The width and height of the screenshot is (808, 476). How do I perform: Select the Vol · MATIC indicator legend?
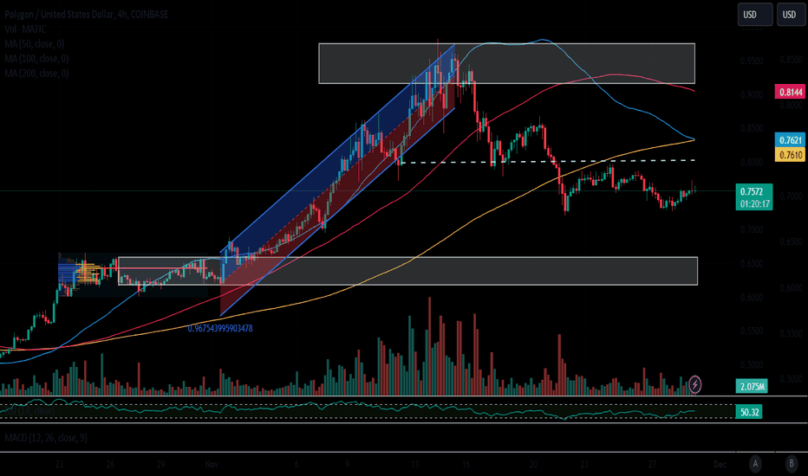pos(25,29)
